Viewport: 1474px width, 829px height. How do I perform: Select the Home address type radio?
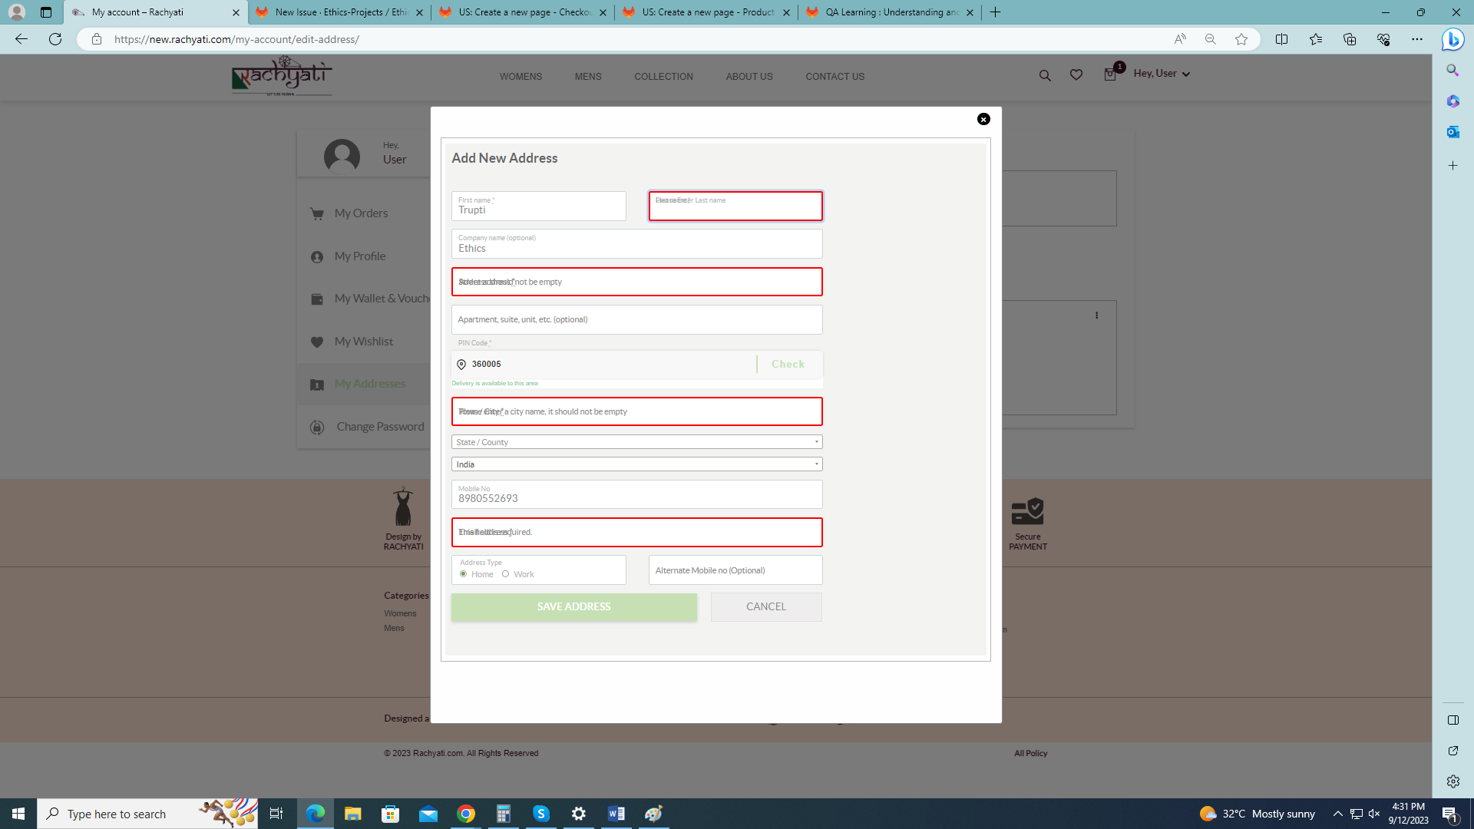click(463, 574)
